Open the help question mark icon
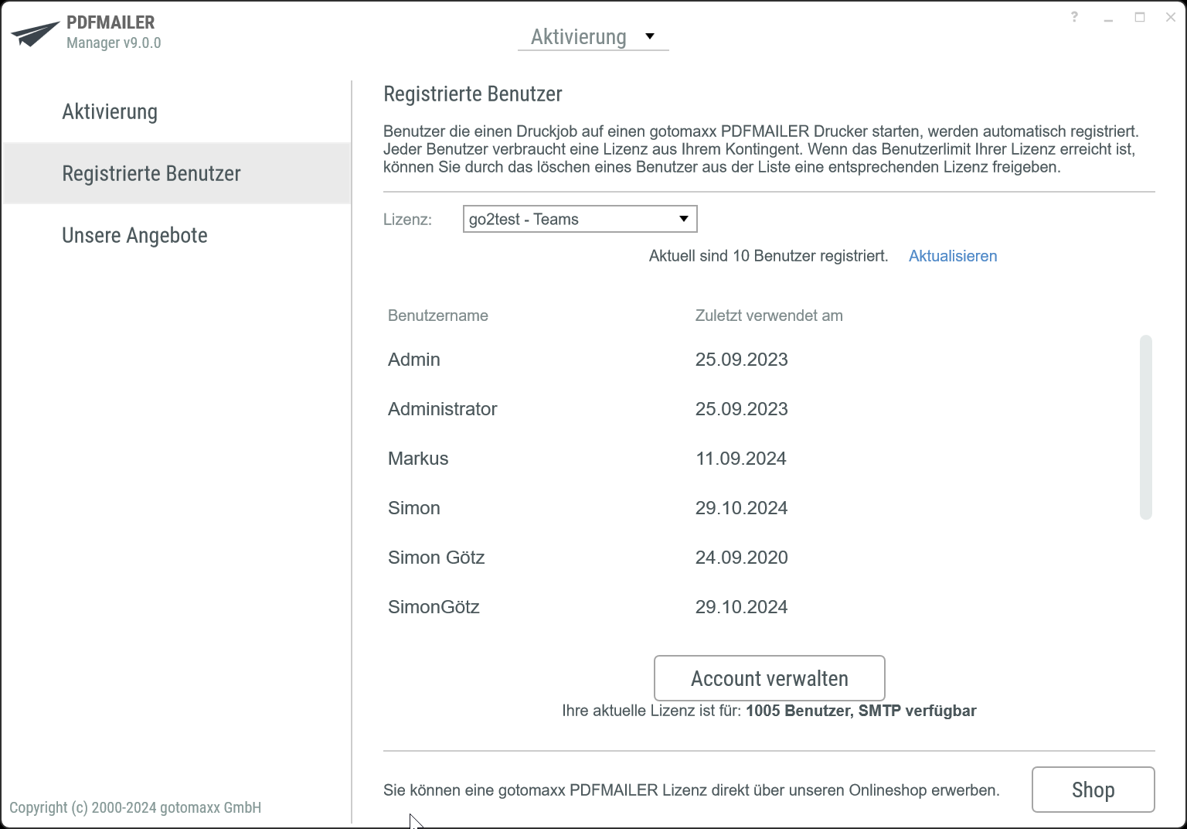The width and height of the screenshot is (1187, 829). coord(1074,17)
